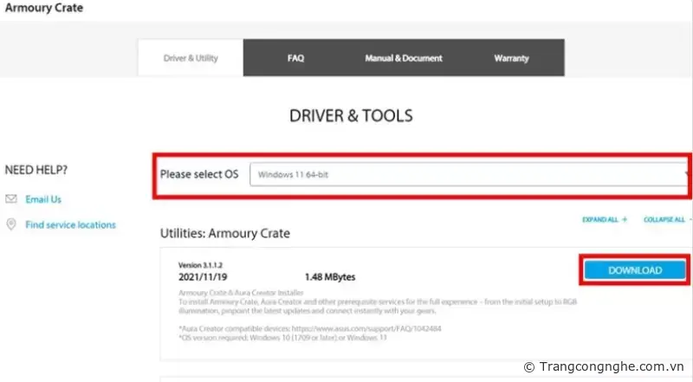Click the minus icon next to Collapse All
Image resolution: width=693 pixels, height=382 pixels.
point(690,220)
